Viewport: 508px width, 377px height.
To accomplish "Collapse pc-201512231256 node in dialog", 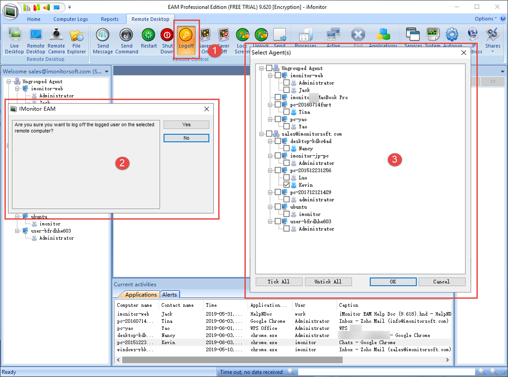I will (x=270, y=170).
